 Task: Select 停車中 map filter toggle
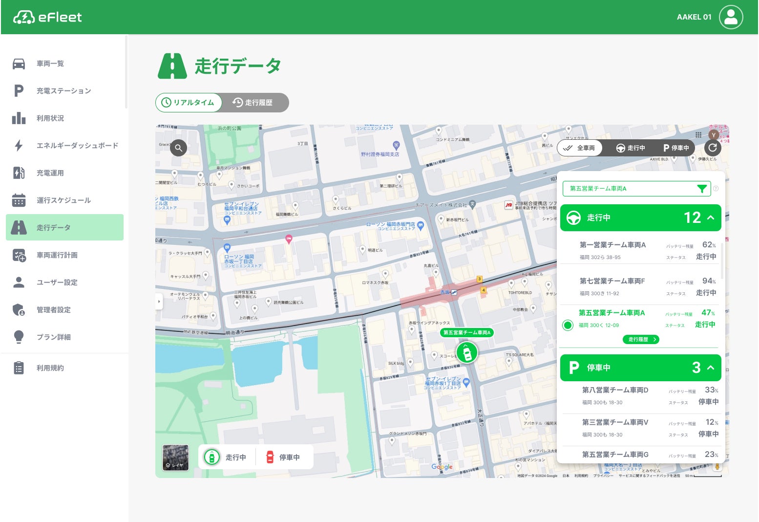pyautogui.click(x=675, y=148)
